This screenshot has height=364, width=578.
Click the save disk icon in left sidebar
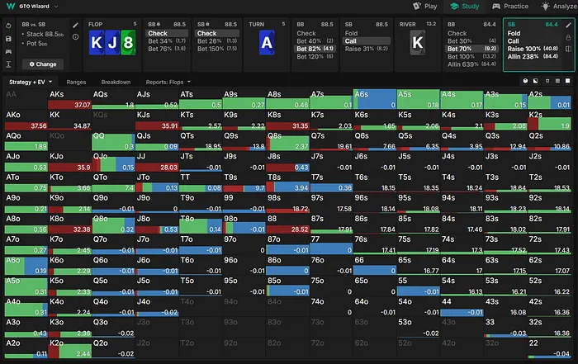pyautogui.click(x=8, y=38)
